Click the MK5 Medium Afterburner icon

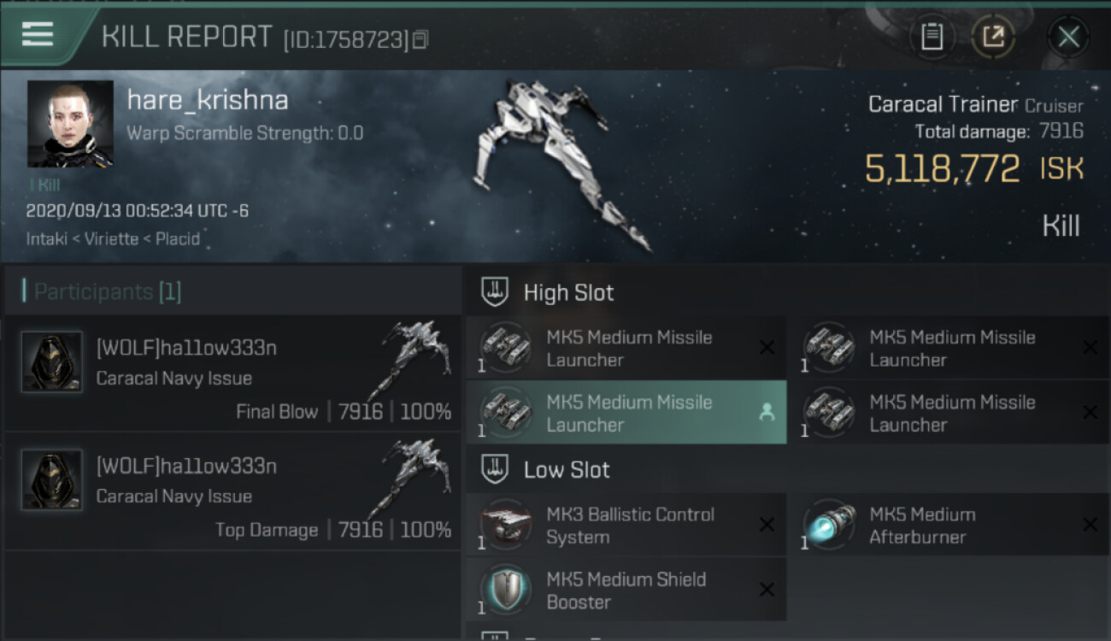(x=830, y=525)
